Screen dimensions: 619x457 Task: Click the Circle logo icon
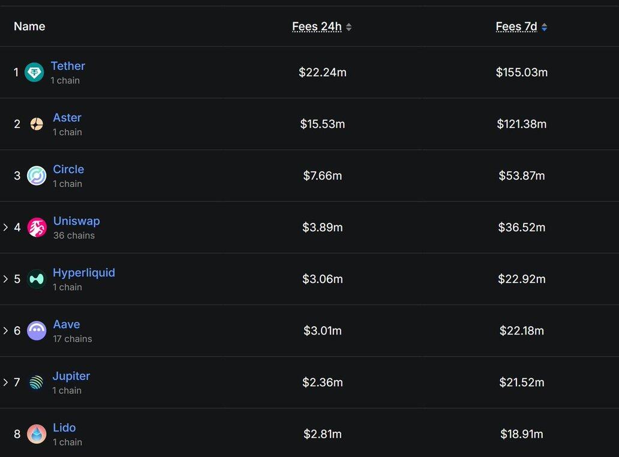point(37,176)
